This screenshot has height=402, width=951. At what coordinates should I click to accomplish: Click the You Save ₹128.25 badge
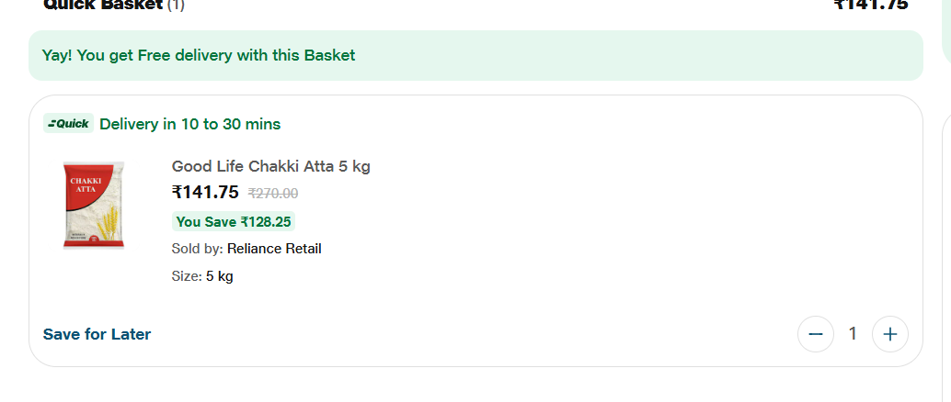[x=234, y=221]
